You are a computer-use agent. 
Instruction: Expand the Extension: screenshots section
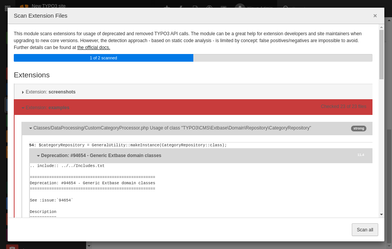click(x=193, y=92)
